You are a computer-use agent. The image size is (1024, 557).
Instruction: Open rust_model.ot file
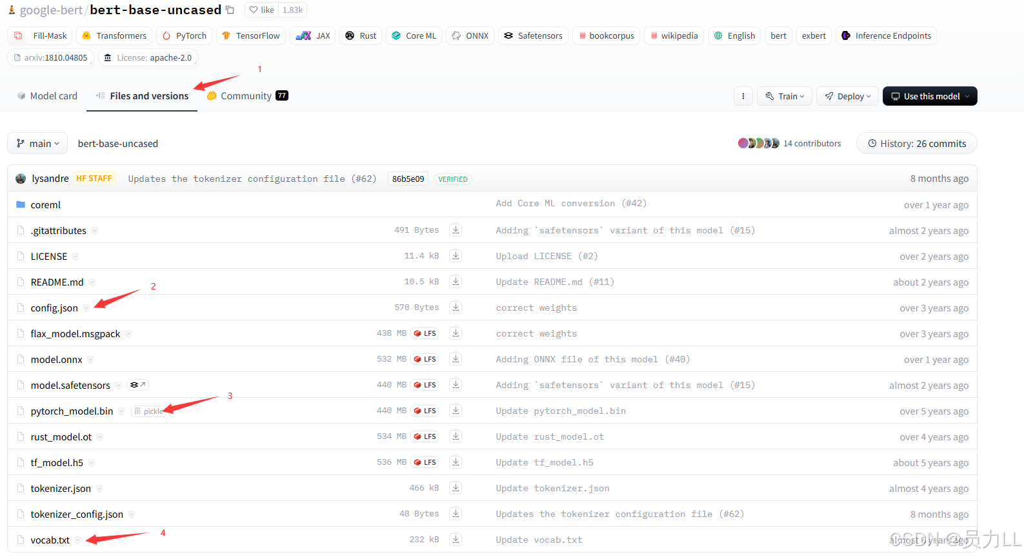coord(61,436)
